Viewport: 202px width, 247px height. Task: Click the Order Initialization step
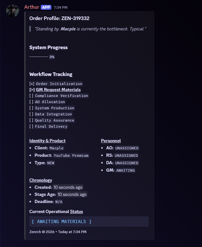click(x=59, y=84)
